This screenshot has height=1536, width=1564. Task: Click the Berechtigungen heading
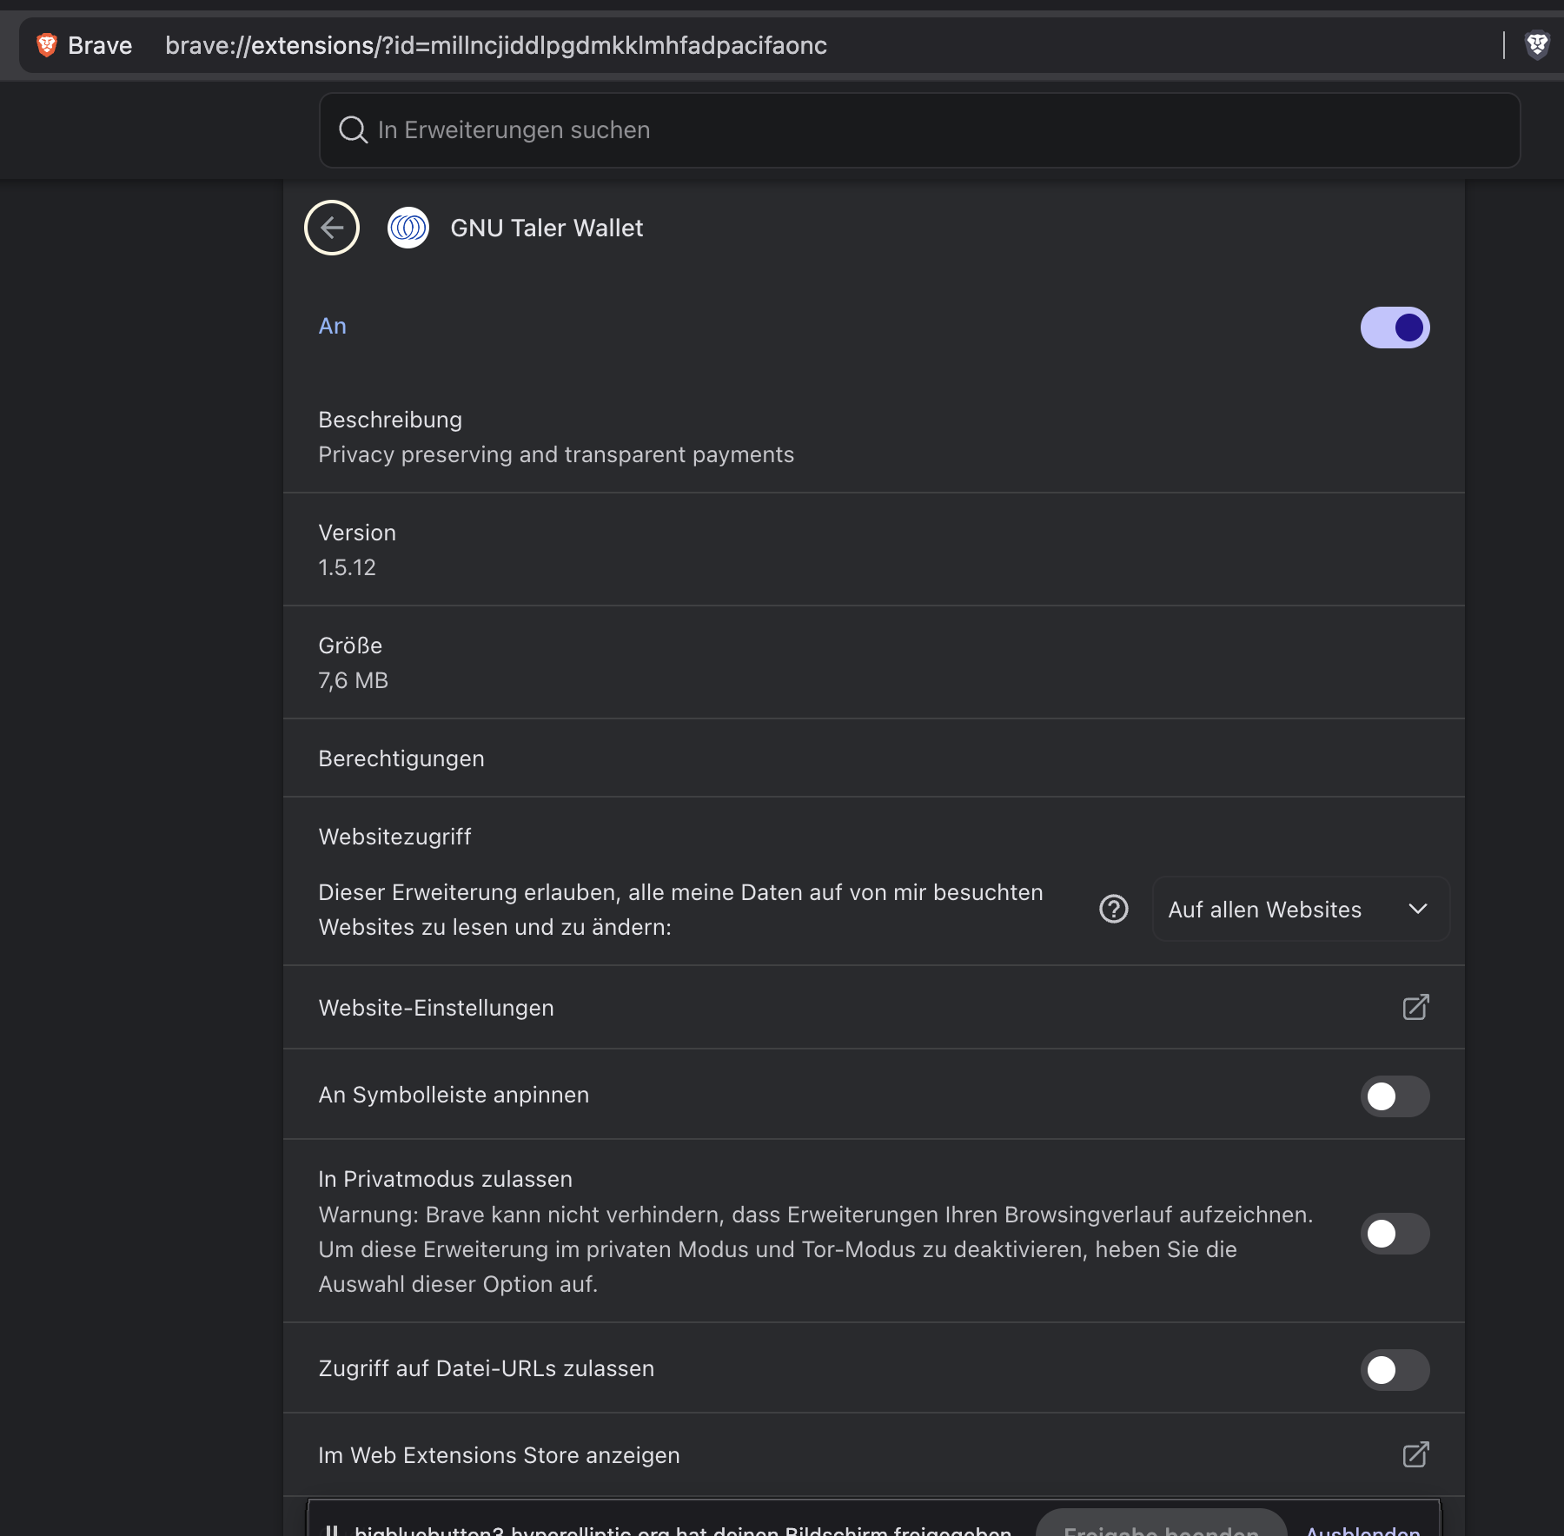coord(401,758)
